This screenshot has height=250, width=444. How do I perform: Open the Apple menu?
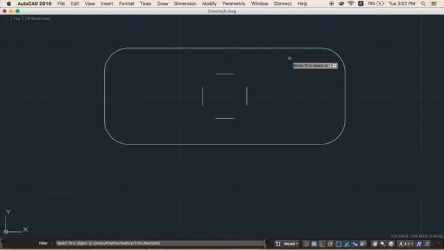[x=9, y=3]
